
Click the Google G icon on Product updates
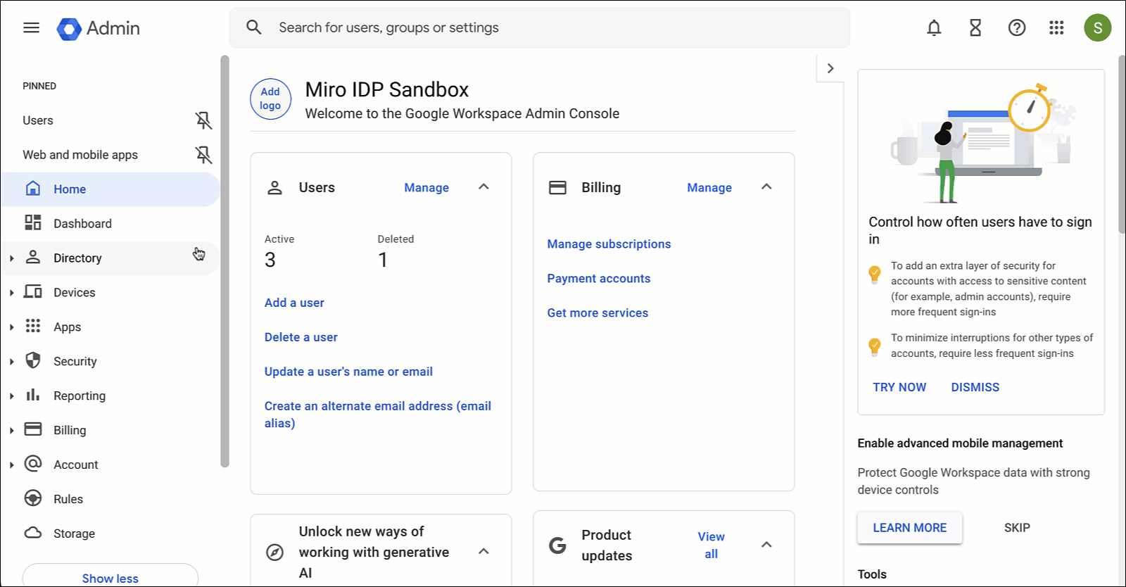tap(557, 545)
